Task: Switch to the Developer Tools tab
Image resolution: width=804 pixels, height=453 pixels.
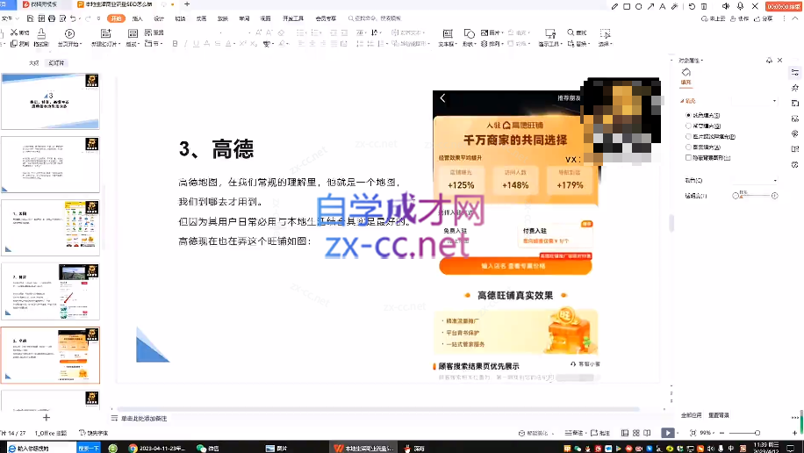Action: click(x=293, y=18)
